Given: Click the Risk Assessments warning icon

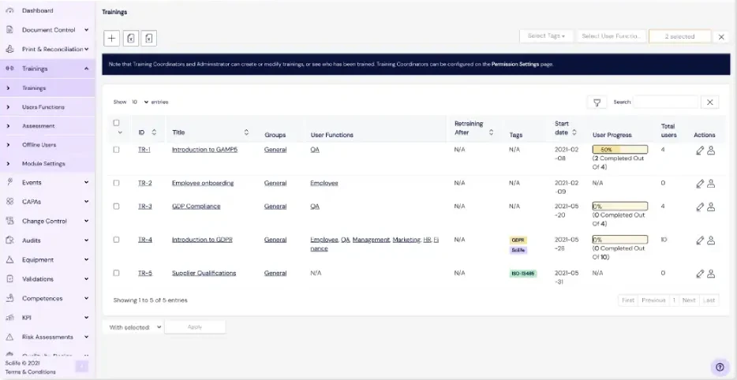Looking at the screenshot, I should coord(10,337).
